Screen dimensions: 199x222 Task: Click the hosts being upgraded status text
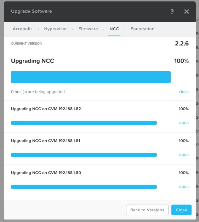pyautogui.click(x=38, y=92)
